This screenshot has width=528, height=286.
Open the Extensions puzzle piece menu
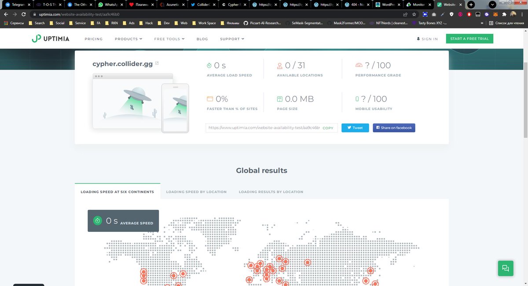tap(504, 14)
